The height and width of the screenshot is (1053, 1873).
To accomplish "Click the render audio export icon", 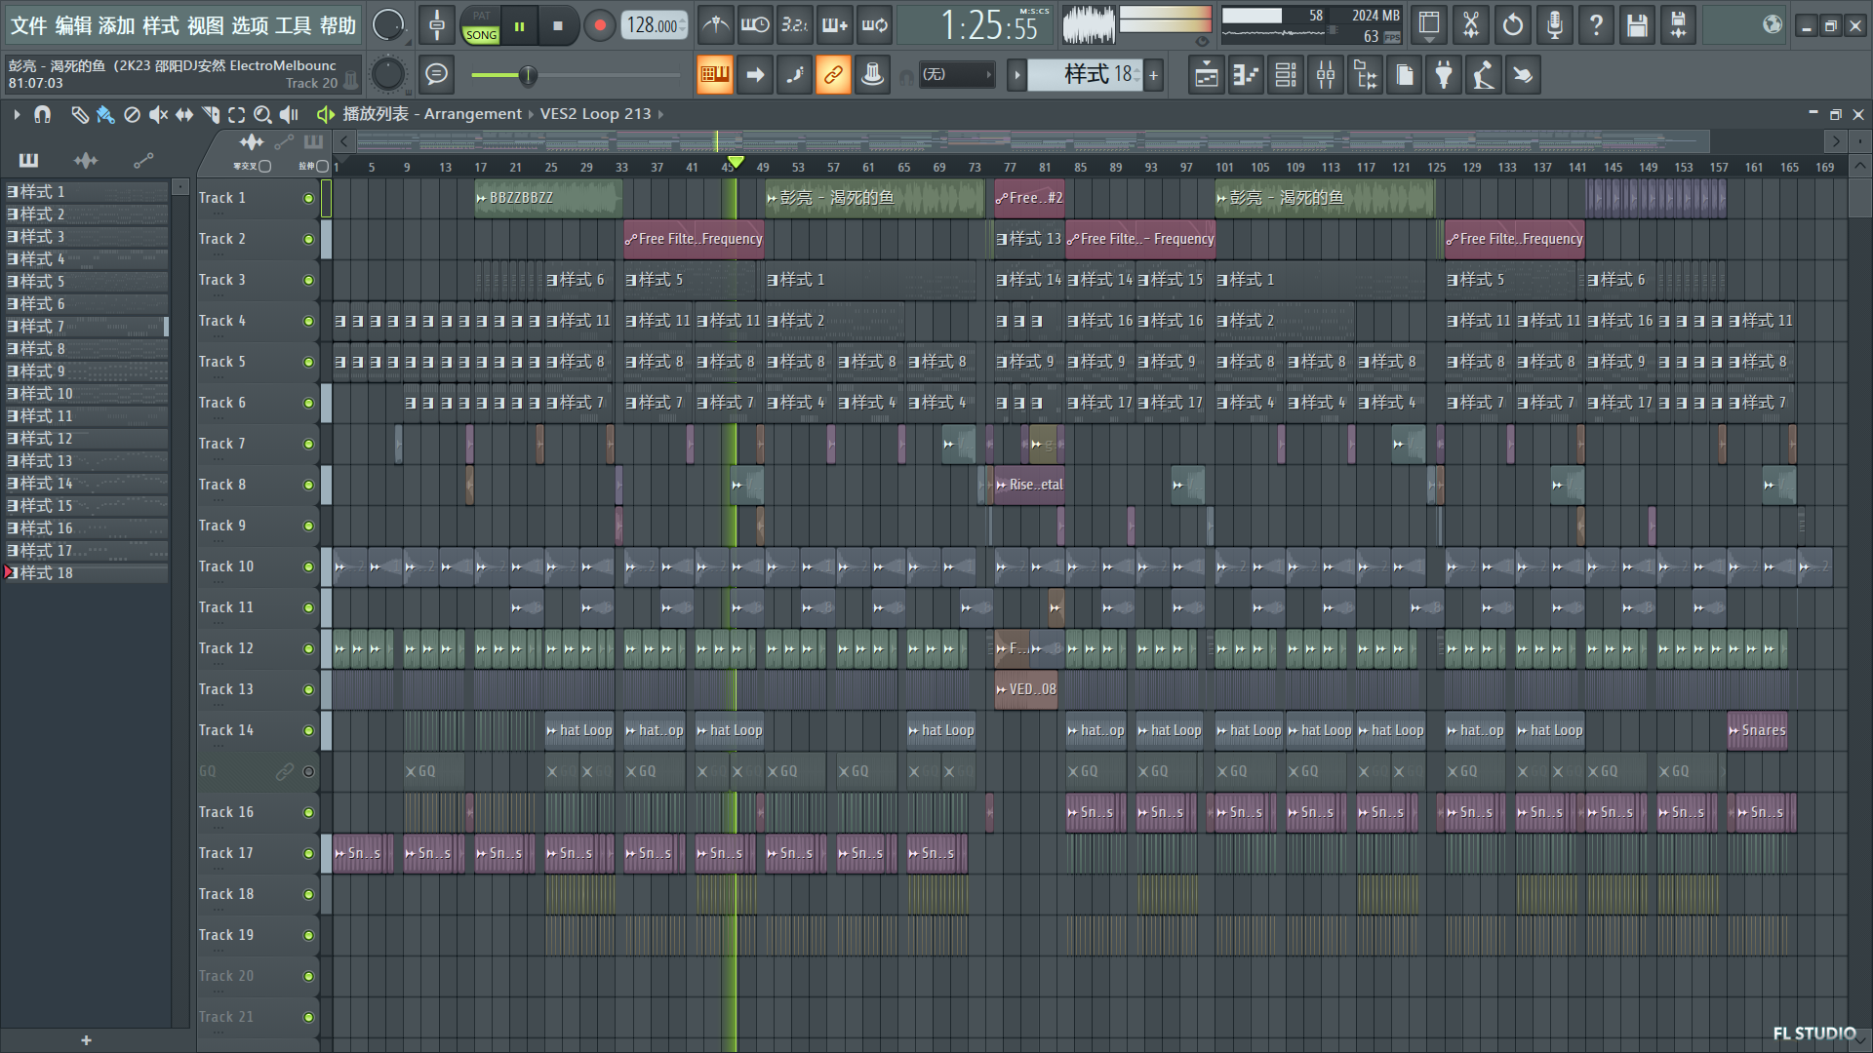I will 1678,25.
